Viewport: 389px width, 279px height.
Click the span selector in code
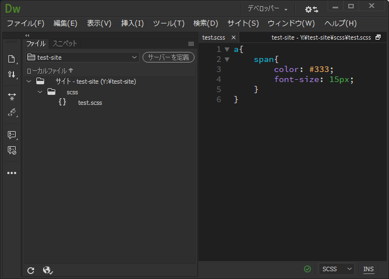[x=264, y=60]
